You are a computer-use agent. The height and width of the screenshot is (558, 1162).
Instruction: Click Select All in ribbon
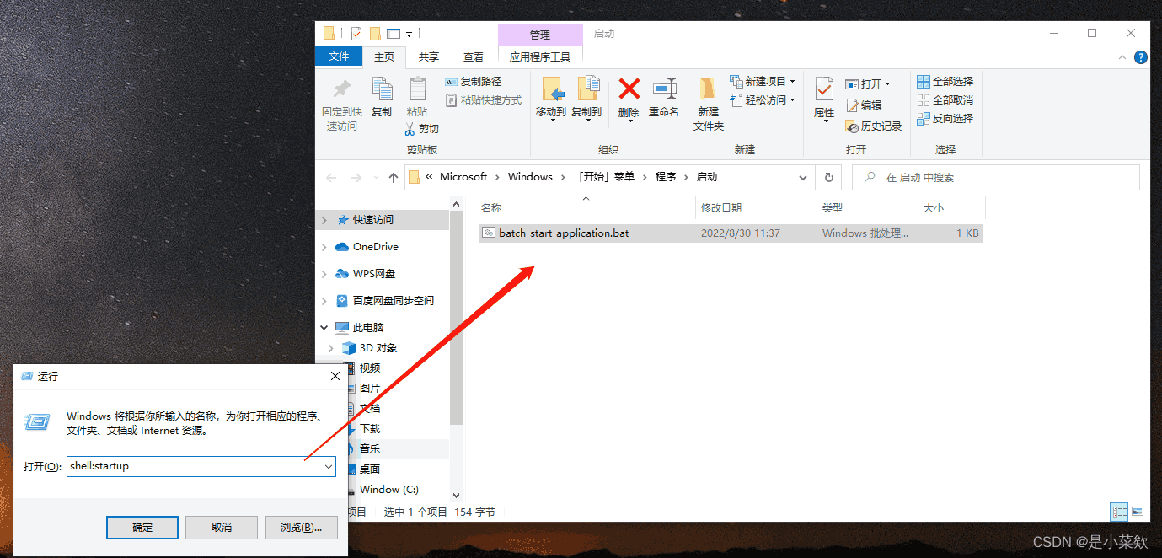click(945, 82)
